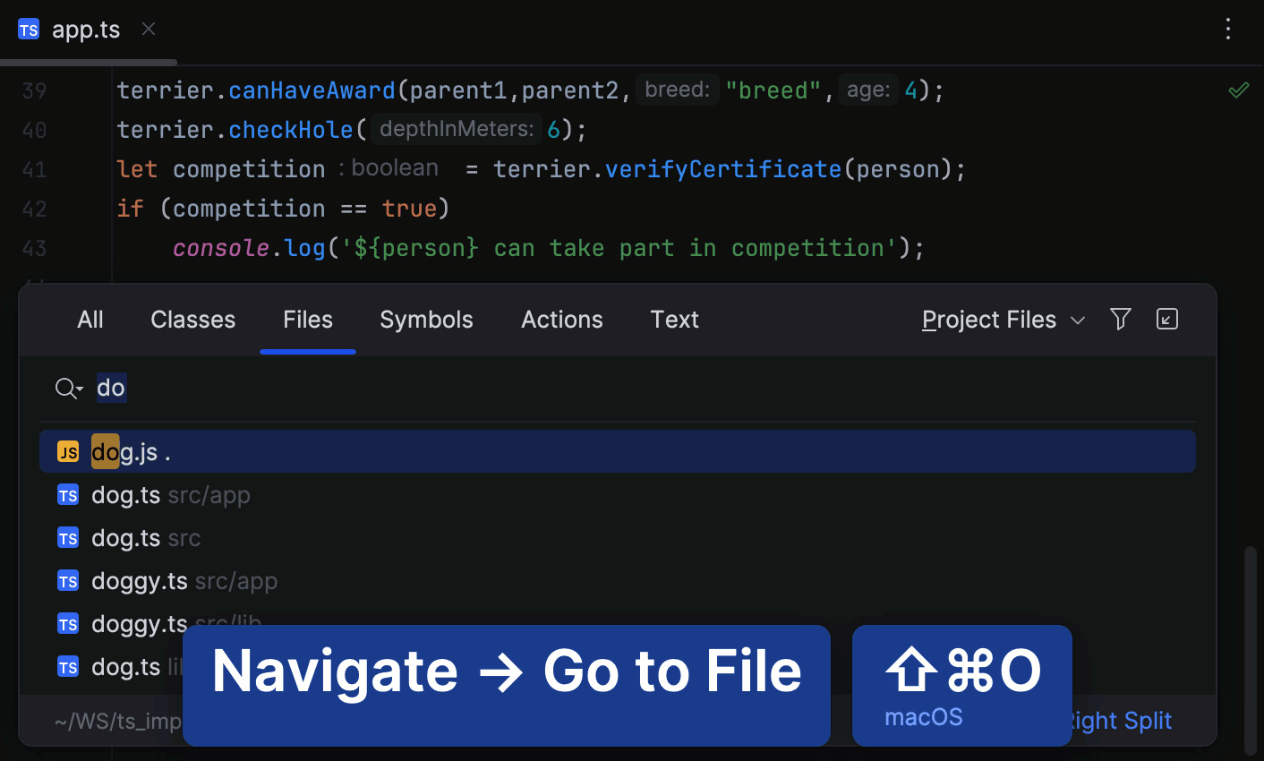Click the JS icon beside dog.js result
1264x761 pixels.
pos(67,451)
